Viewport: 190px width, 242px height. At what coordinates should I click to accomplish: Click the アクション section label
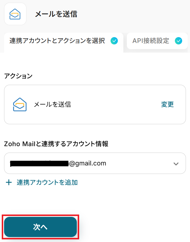click(x=18, y=76)
